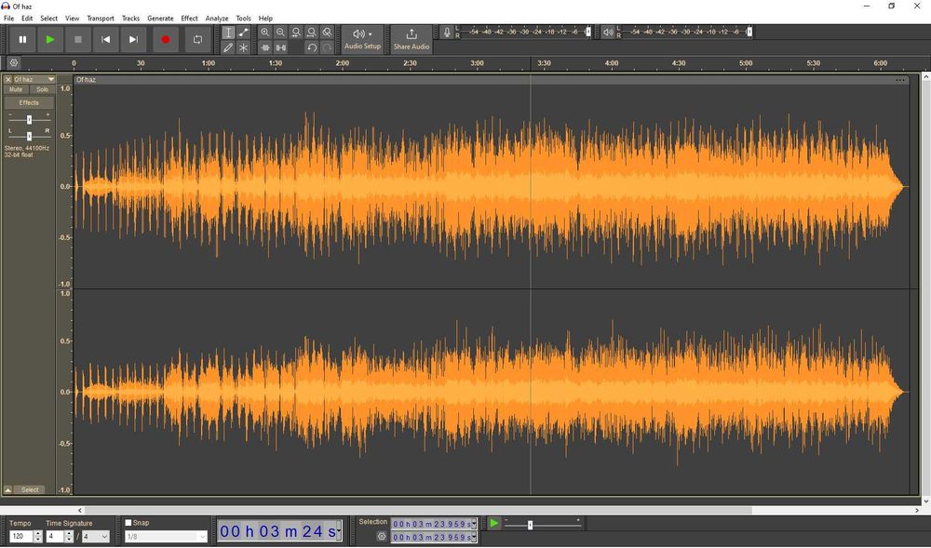Adjust the playback level slider

click(x=749, y=32)
